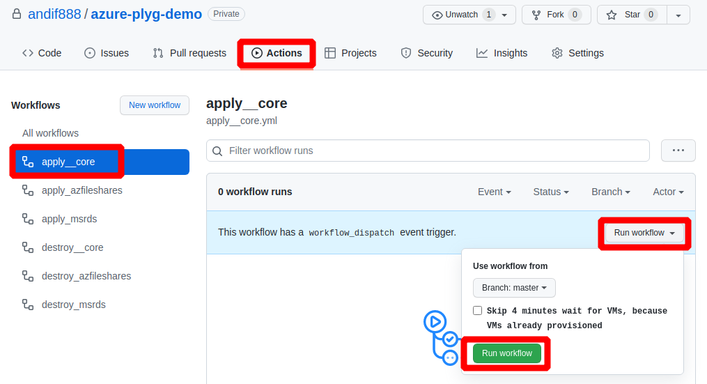Viewport: 707px width, 384px height.
Task: Click workflow icon next to apply__core
Action: [x=28, y=162]
